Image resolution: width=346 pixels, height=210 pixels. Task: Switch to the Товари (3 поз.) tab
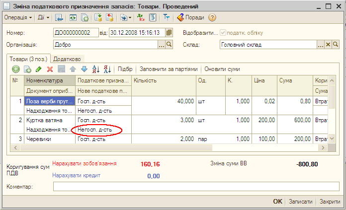[x=28, y=59]
